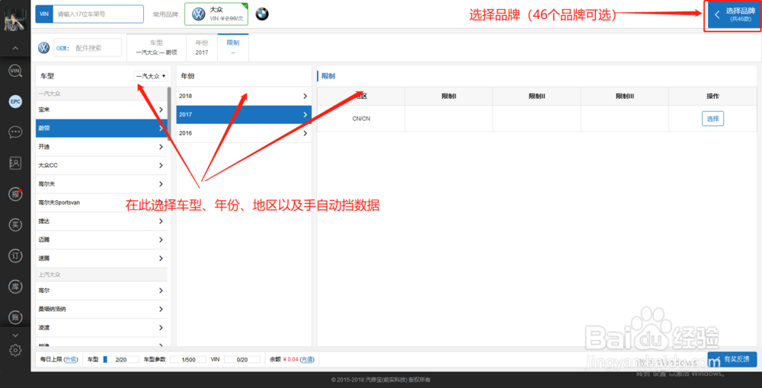Open the 报 quotation sidebar icon

pos(15,194)
